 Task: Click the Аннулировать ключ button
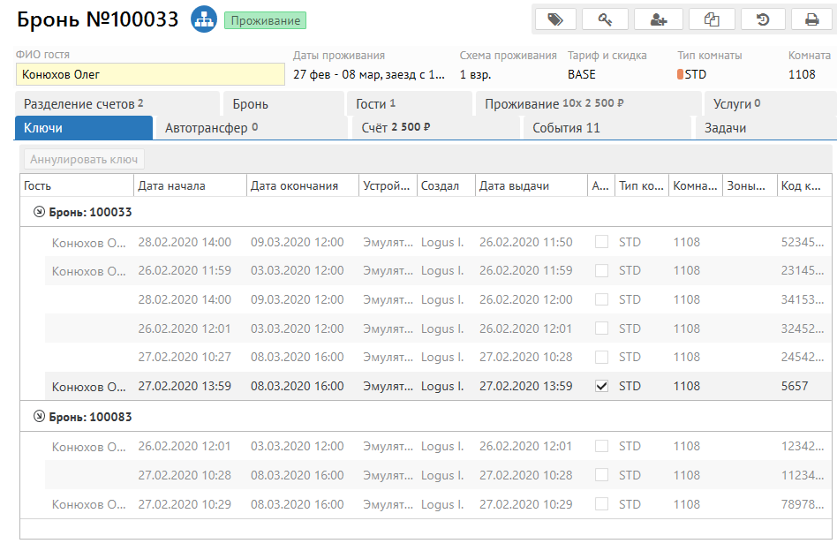[x=85, y=160]
